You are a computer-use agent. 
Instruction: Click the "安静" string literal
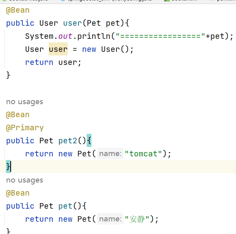(137, 219)
